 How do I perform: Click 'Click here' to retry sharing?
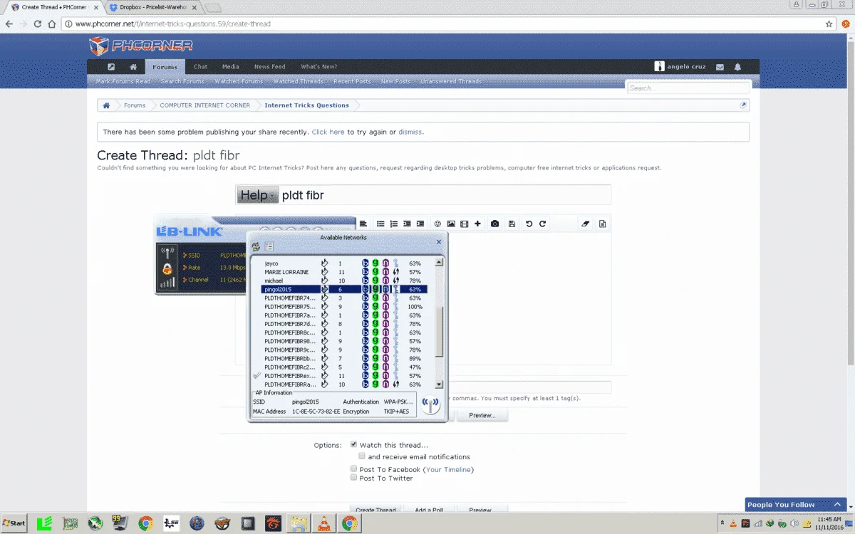[x=328, y=132]
